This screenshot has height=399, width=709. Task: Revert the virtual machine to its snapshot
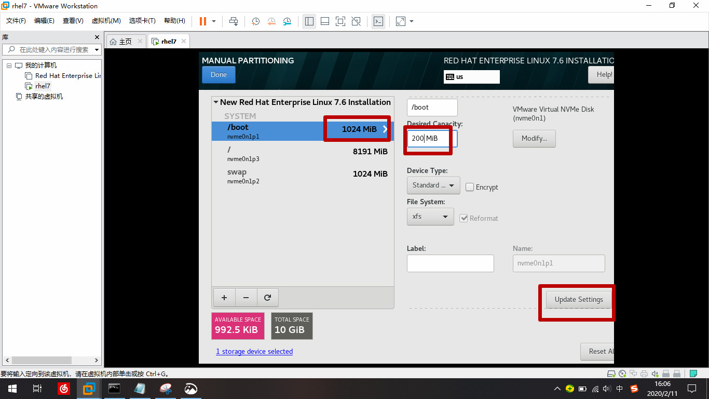click(271, 21)
